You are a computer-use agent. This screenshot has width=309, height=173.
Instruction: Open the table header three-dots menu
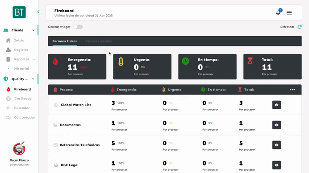(292, 90)
